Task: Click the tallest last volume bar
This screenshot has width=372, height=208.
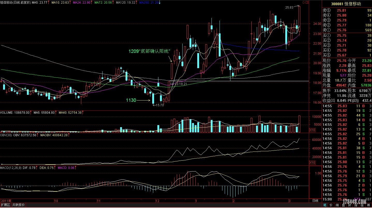Action: pos(299,124)
